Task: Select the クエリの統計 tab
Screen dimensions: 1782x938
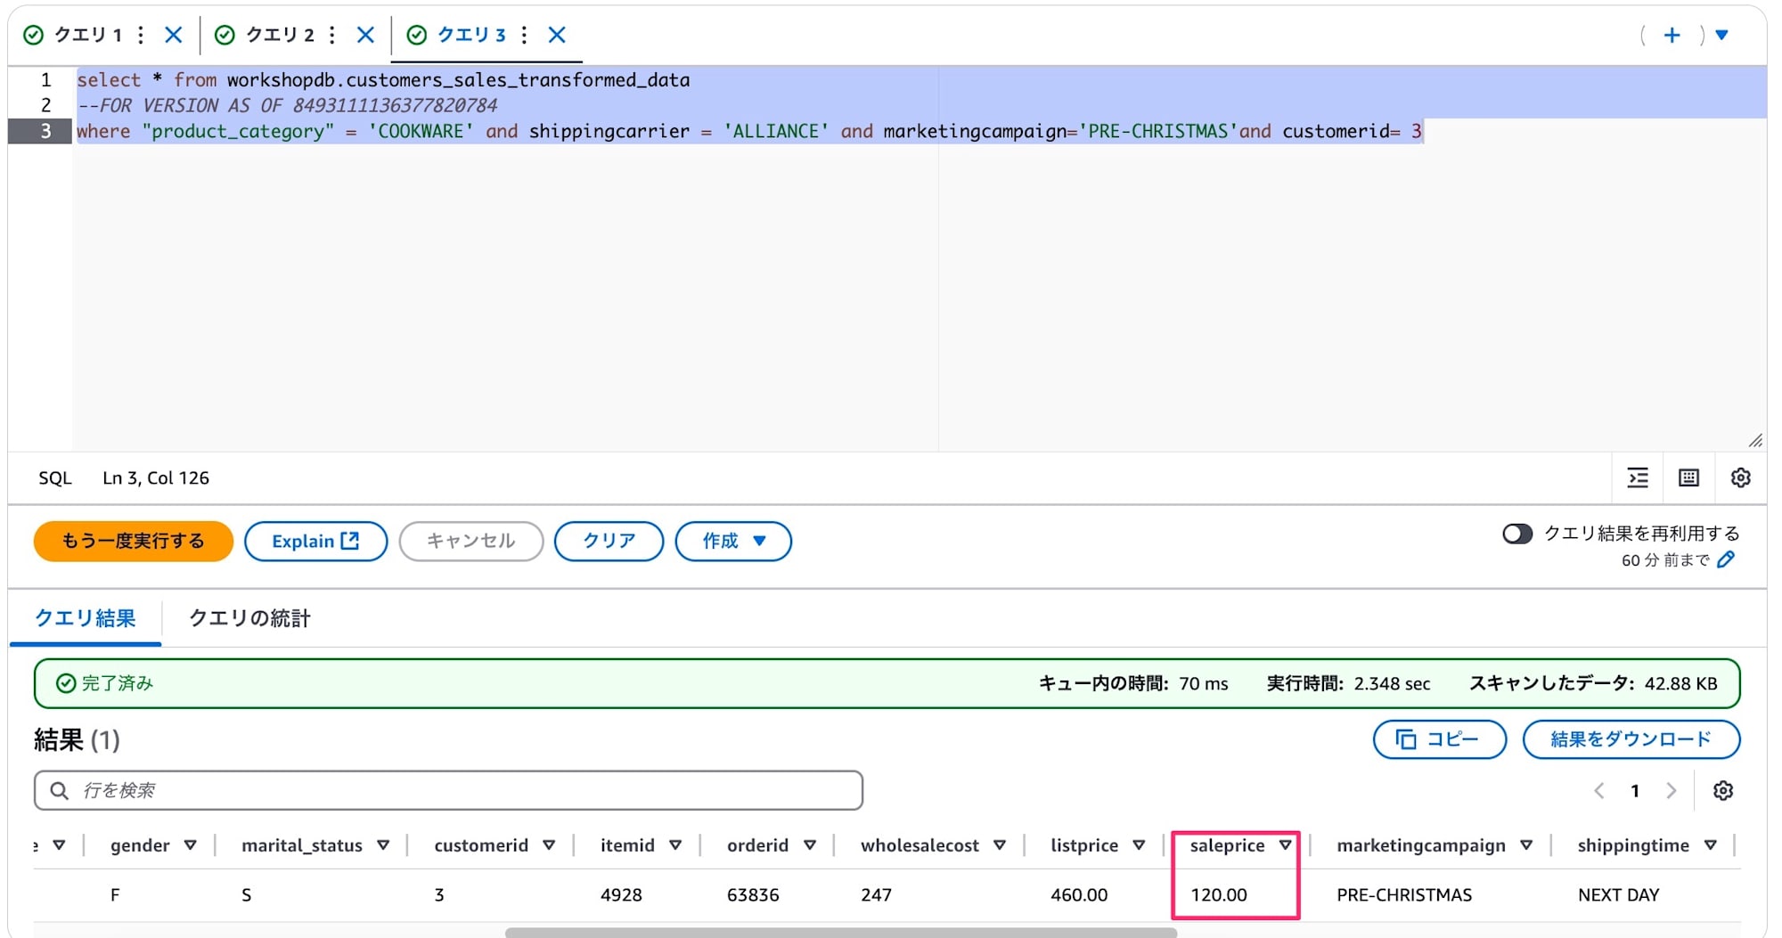Action: pyautogui.click(x=249, y=618)
